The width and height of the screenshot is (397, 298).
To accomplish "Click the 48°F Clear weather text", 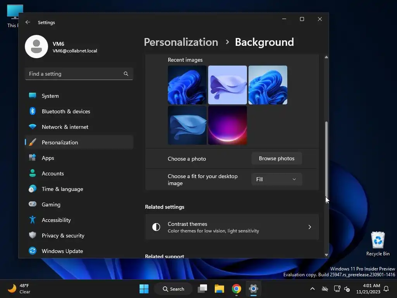I will 25,289.
